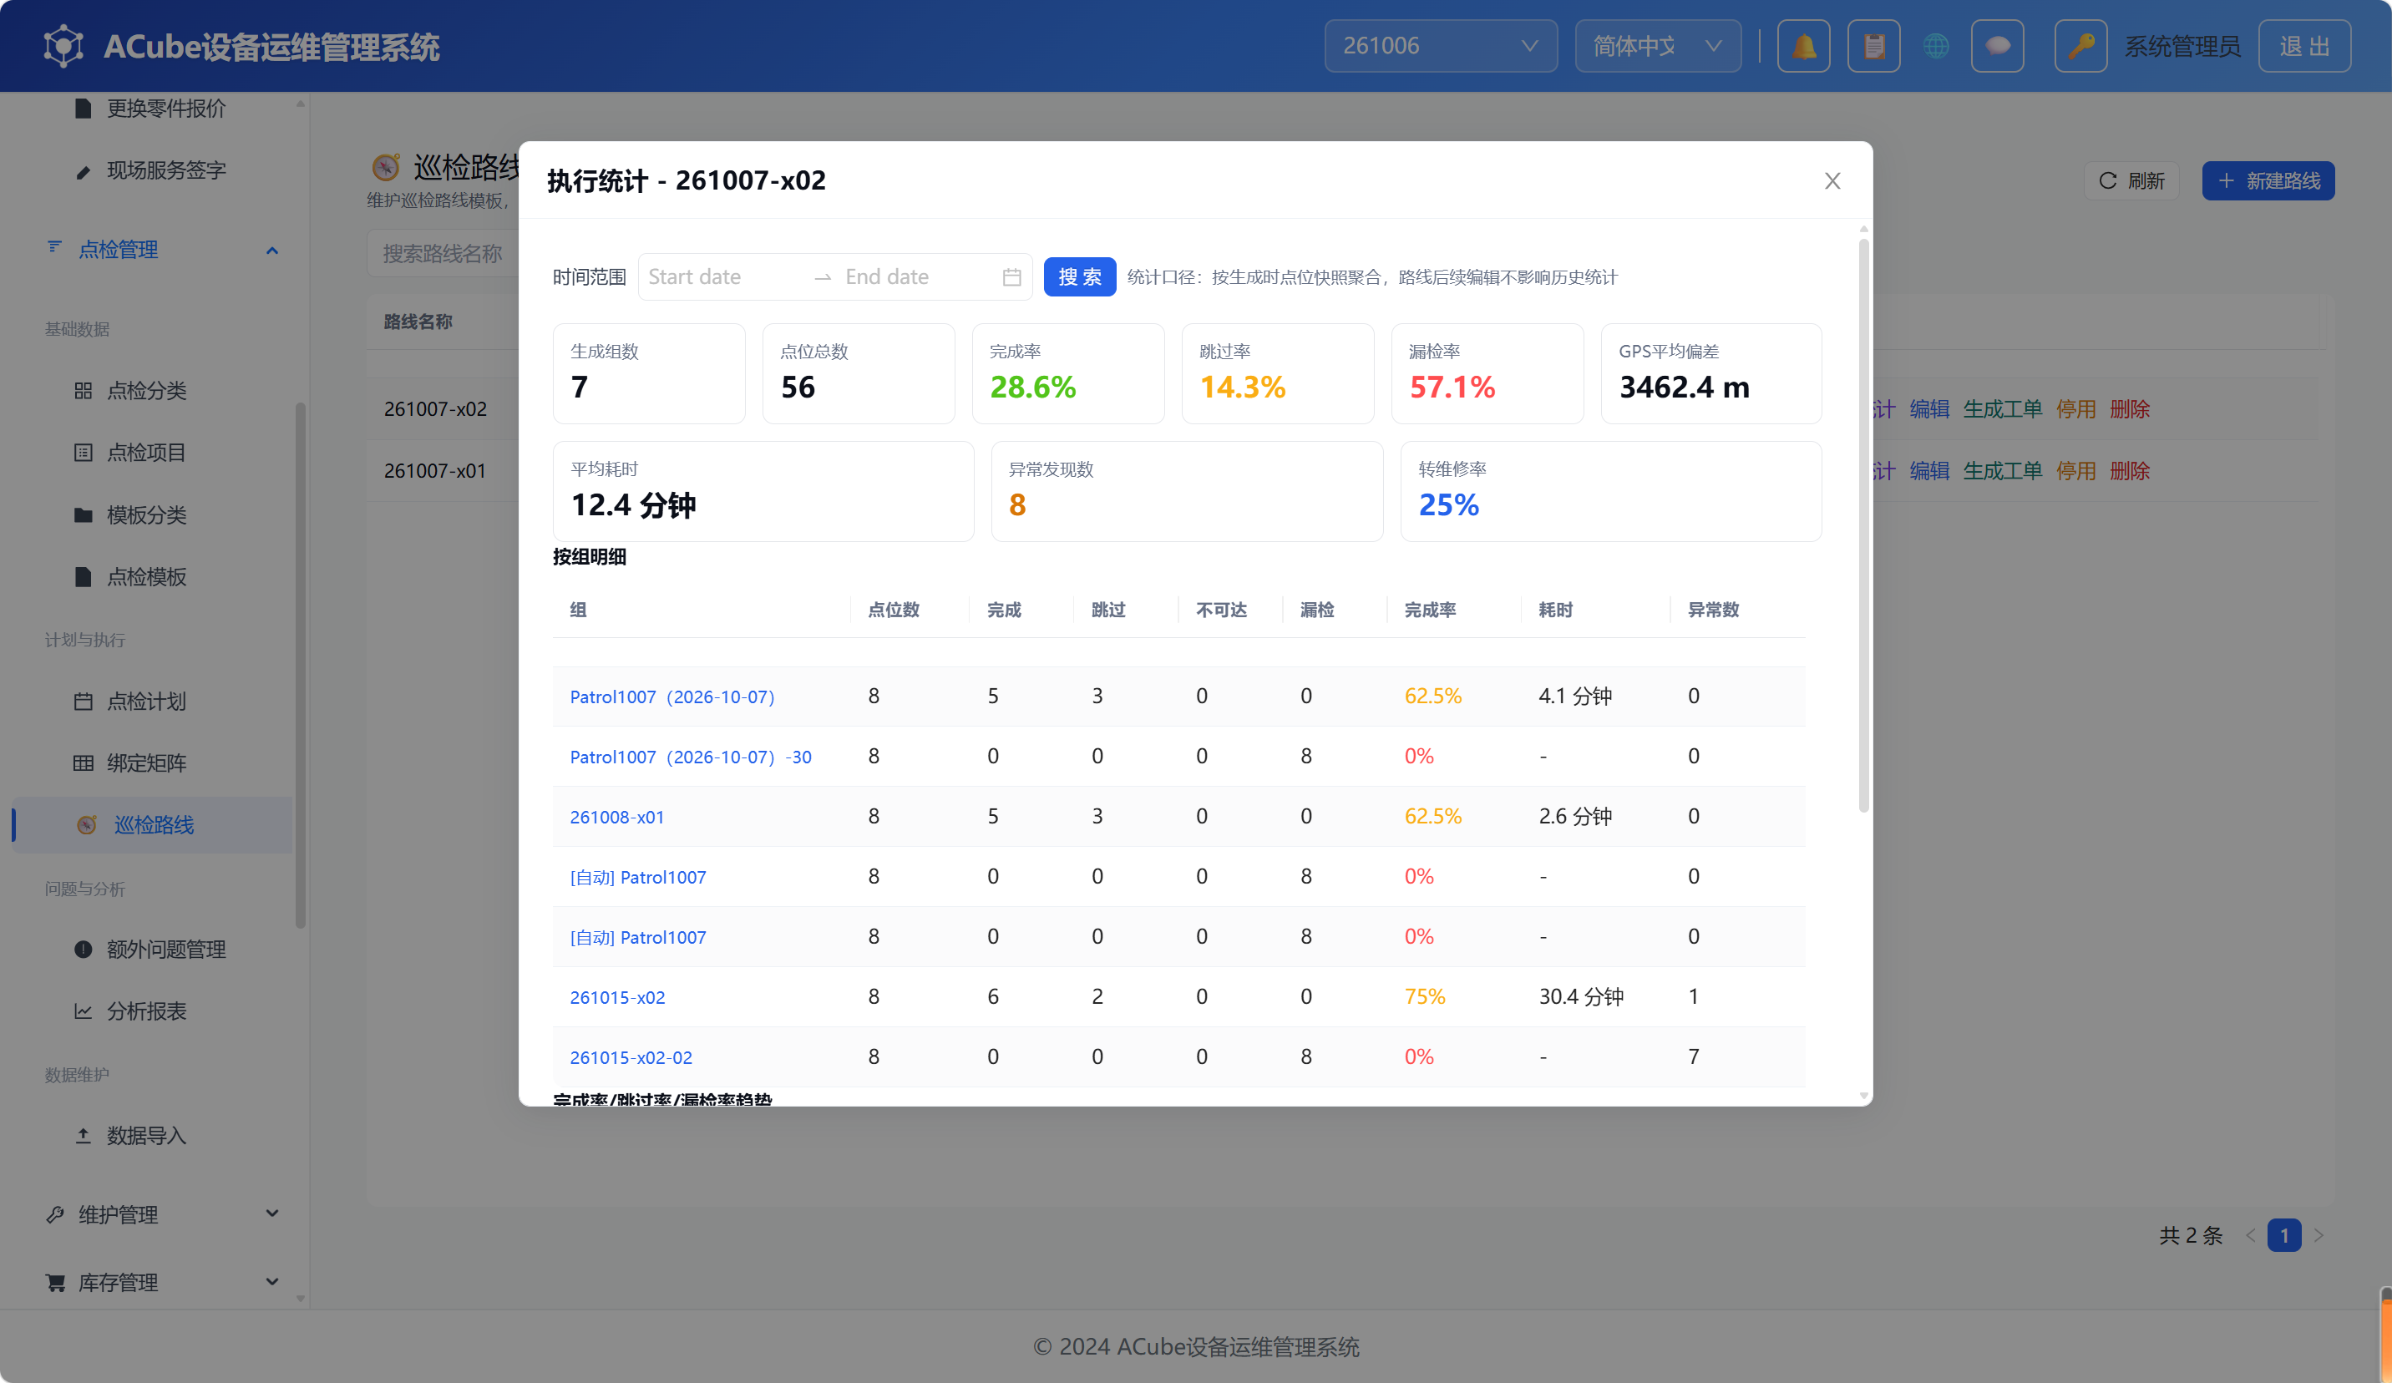Open the 261015-x02 group link
Image resolution: width=2392 pixels, height=1383 pixels.
point(617,998)
